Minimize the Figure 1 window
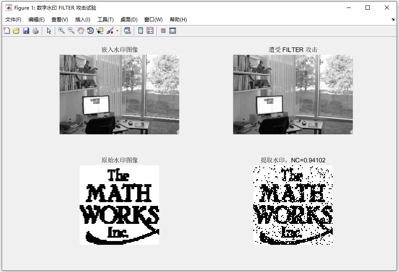The width and height of the screenshot is (399, 272). [349, 8]
